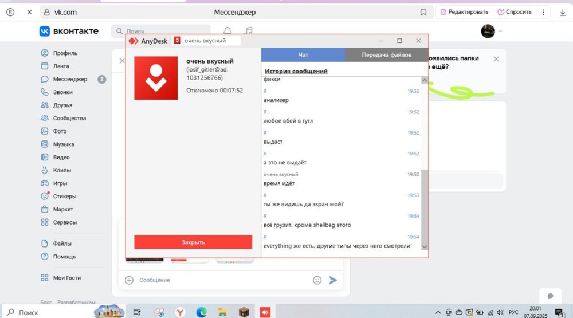Click the browser bookmark icon
The width and height of the screenshot is (573, 318).
(x=423, y=12)
